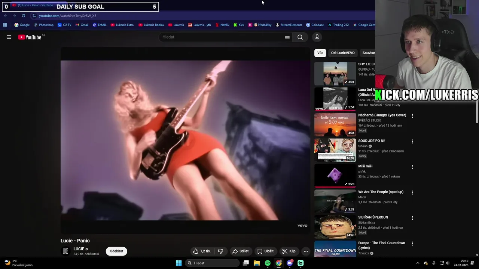Image resolution: width=479 pixels, height=269 pixels.
Task: Open Task View on the taskbar
Action: tap(246, 263)
